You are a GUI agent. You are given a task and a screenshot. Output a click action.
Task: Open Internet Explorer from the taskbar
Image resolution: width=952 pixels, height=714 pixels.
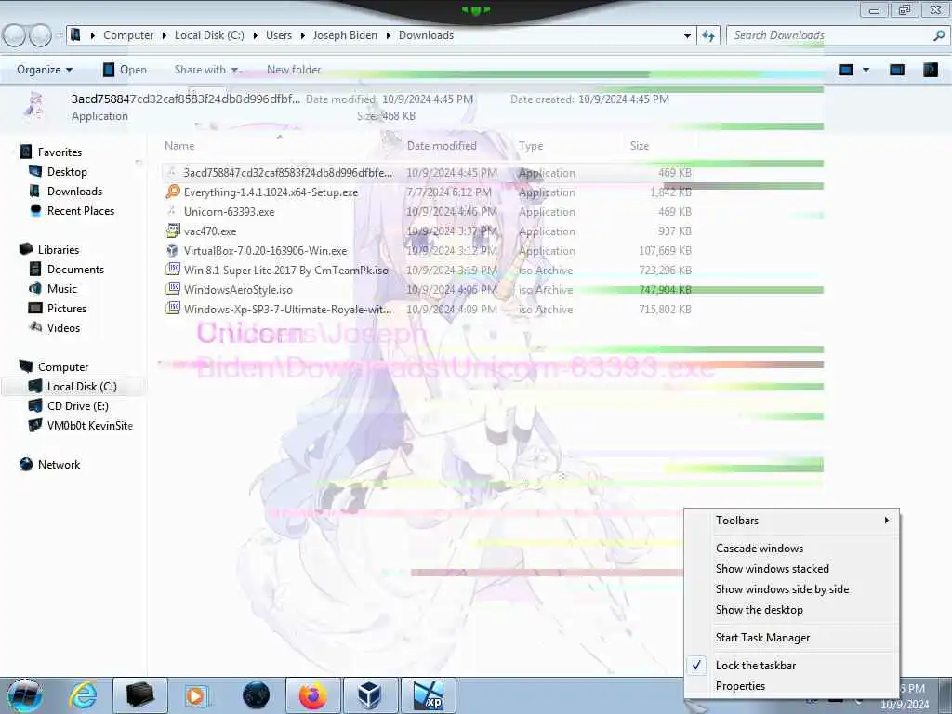[83, 695]
